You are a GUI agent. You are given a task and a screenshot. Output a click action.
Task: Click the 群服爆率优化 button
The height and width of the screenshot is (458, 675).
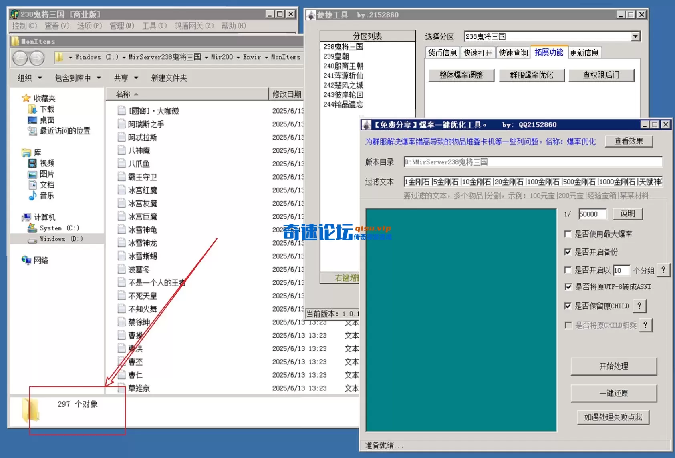tap(531, 75)
